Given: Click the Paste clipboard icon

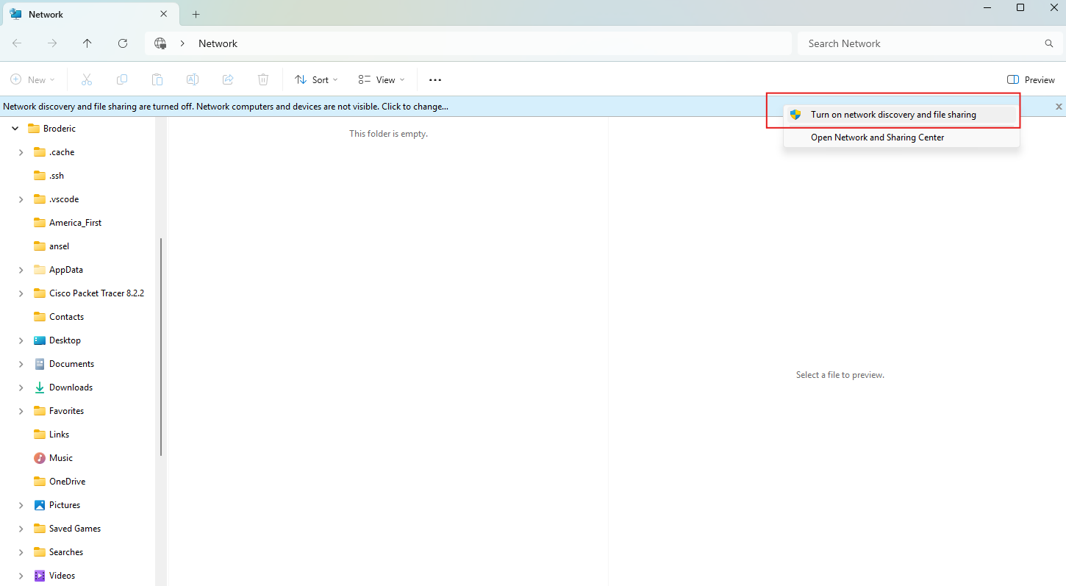Looking at the screenshot, I should point(157,79).
